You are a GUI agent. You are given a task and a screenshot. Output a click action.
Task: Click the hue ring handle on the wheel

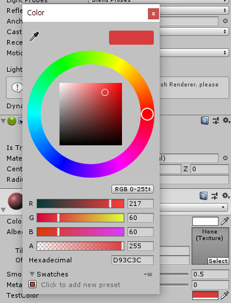point(147,114)
